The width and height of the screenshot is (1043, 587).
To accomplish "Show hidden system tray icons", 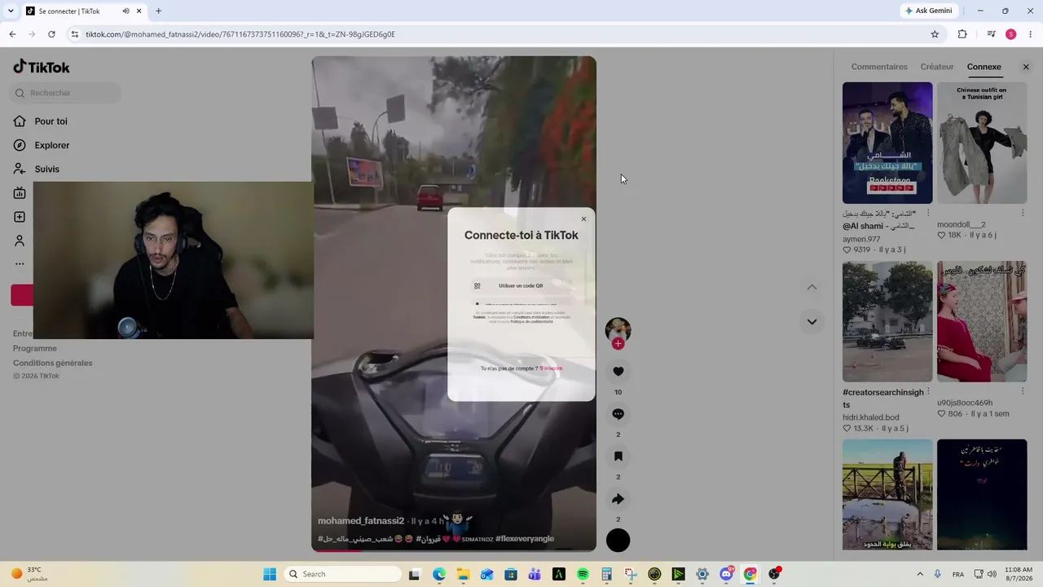I will point(920,574).
